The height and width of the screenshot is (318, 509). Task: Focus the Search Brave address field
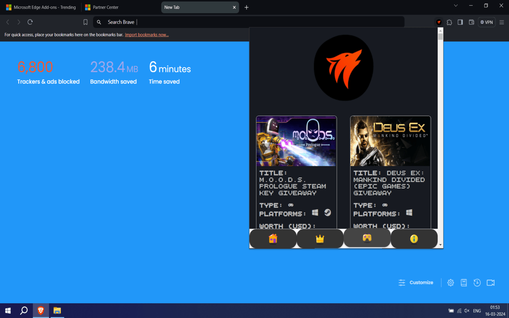pos(249,22)
